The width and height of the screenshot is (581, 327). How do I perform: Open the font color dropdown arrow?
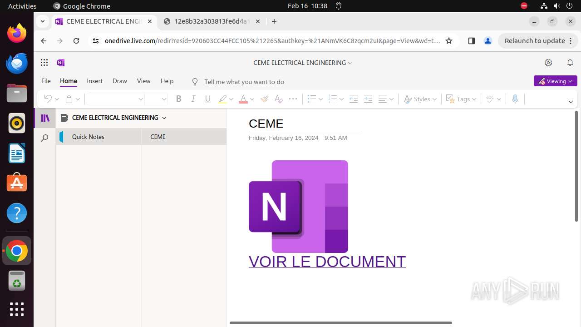click(252, 99)
